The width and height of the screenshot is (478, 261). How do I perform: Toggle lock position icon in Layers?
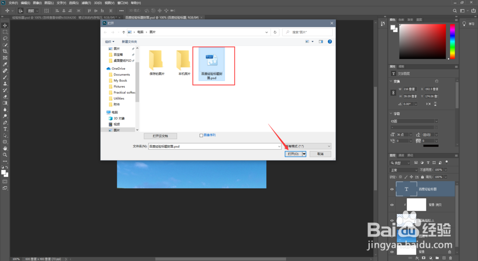(411, 177)
